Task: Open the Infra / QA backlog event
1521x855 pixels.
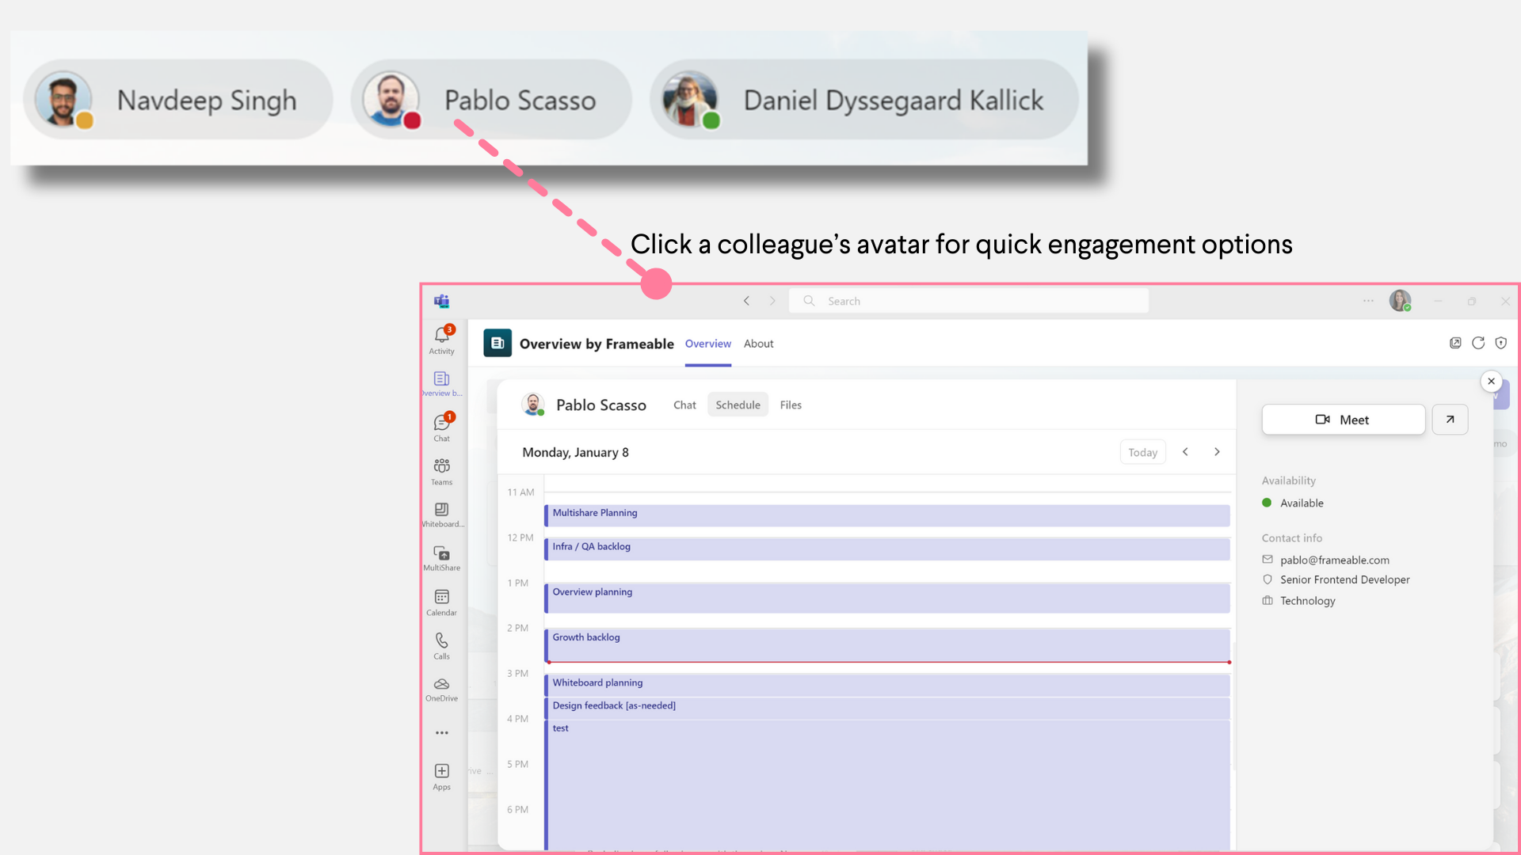Action: [887, 549]
